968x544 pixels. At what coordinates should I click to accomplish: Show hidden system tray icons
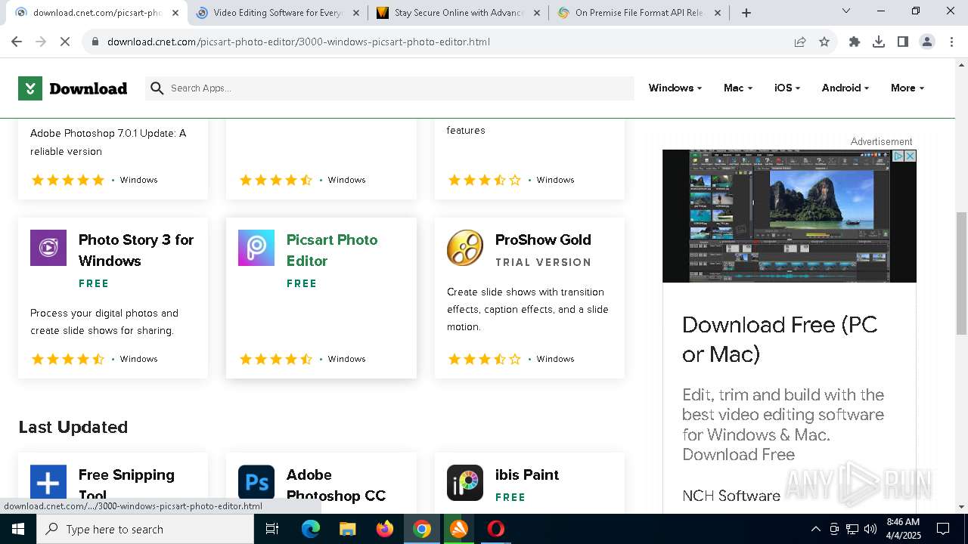click(815, 529)
